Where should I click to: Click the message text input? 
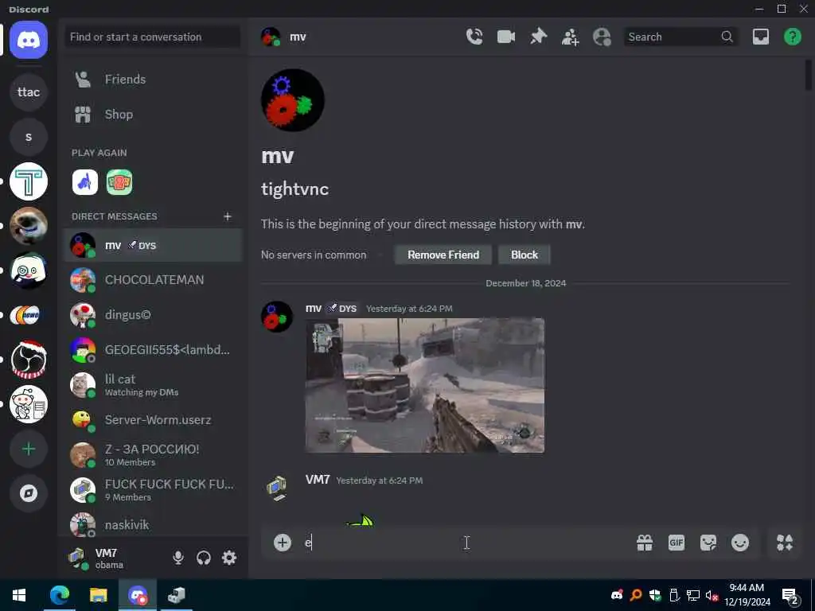pyautogui.click(x=465, y=543)
